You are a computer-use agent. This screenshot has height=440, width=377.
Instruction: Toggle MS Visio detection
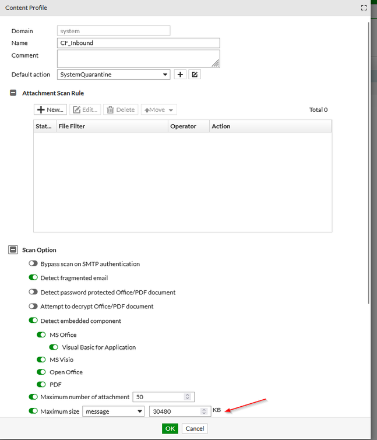[41, 360]
